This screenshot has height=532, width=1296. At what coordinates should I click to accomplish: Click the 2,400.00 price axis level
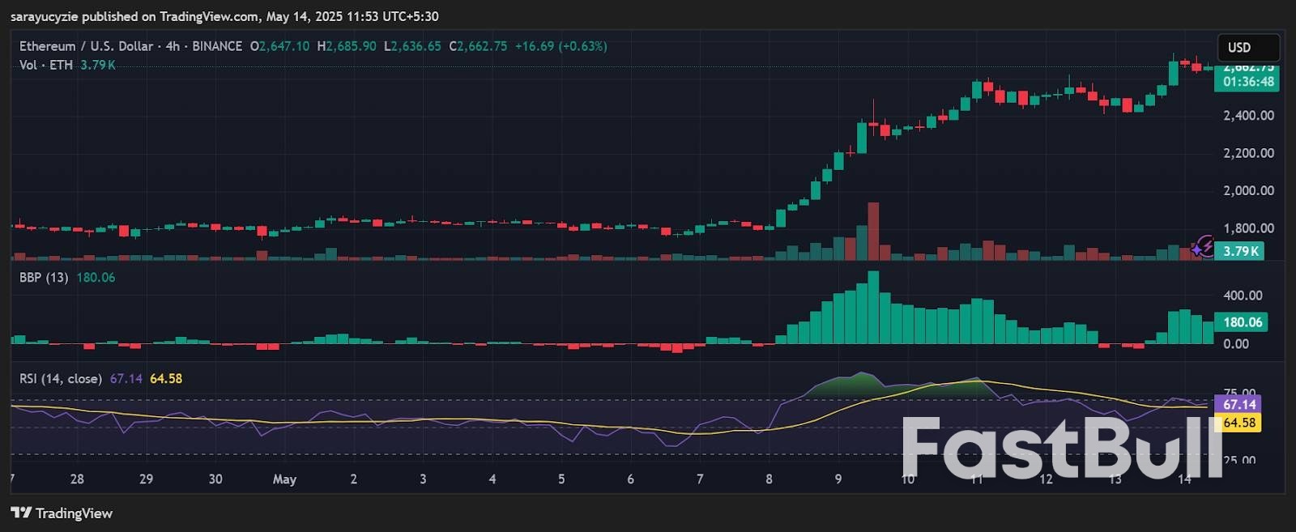1248,116
